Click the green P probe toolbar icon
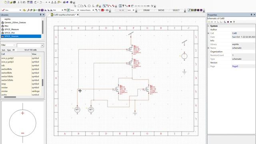This screenshot has width=256, height=144. pyautogui.click(x=68, y=10)
